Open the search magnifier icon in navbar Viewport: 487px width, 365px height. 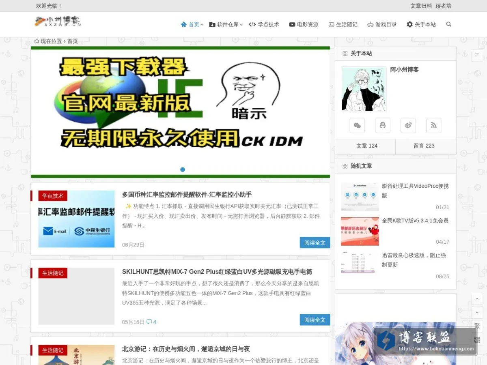click(448, 24)
